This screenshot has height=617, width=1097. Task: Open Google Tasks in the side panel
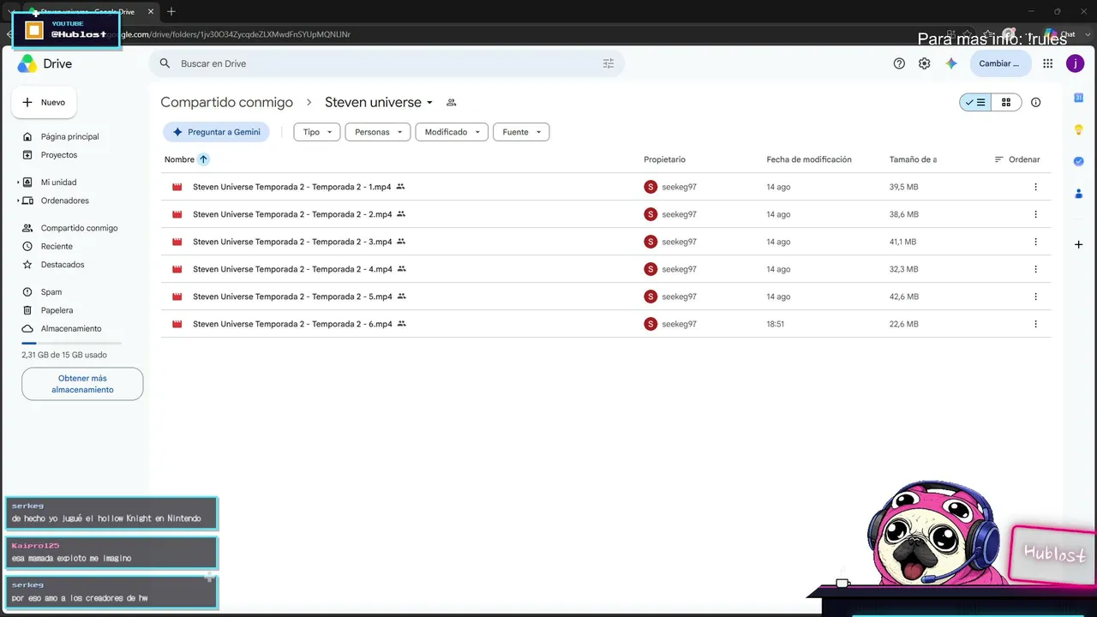(x=1078, y=161)
